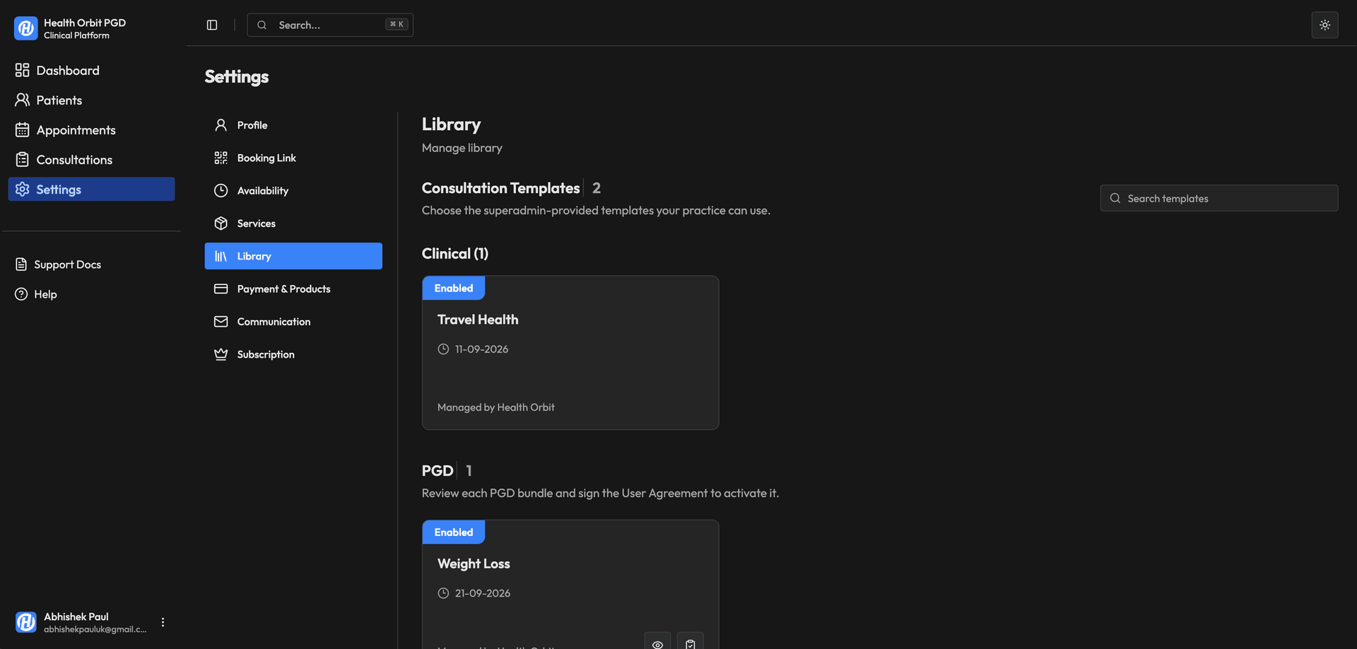Select the Library settings tab
The image size is (1357, 649).
point(293,256)
